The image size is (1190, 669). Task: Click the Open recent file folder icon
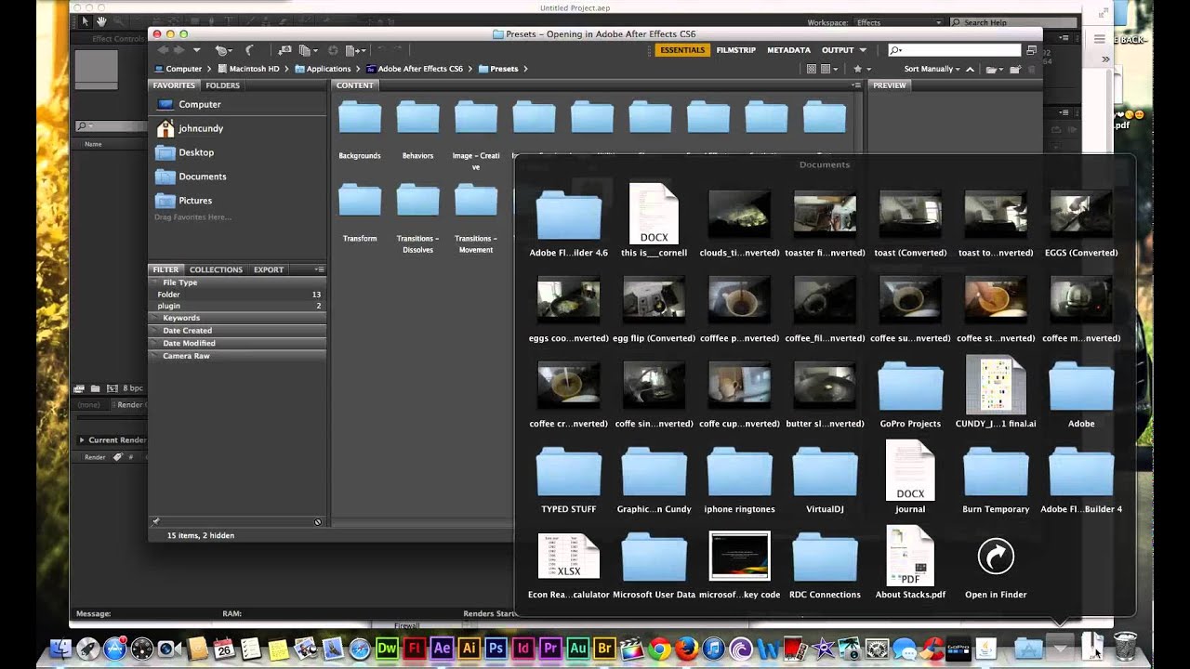click(994, 69)
